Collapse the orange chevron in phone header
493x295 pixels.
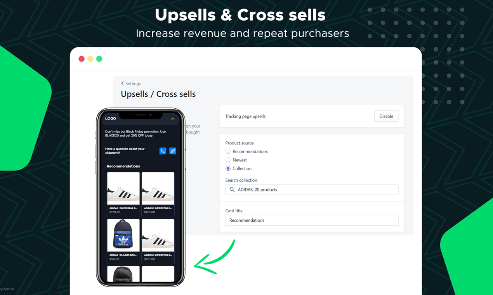pyautogui.click(x=173, y=119)
